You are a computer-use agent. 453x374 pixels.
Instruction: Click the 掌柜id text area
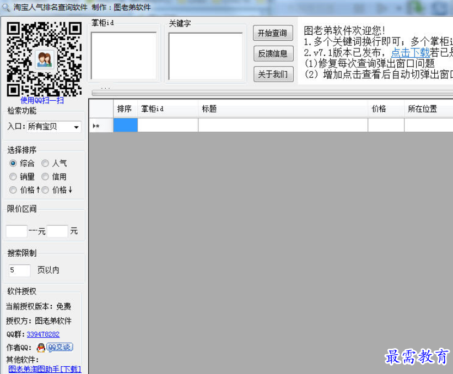coord(124,56)
